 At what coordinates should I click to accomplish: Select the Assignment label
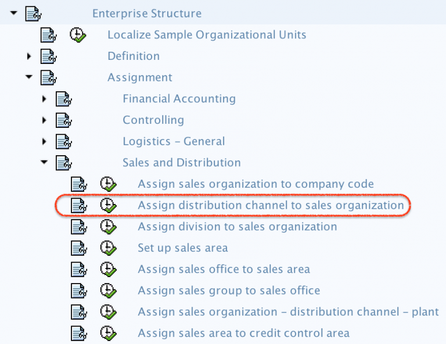139,77
